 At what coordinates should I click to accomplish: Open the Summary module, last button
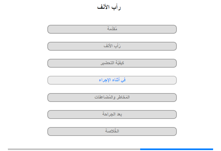click(x=112, y=131)
